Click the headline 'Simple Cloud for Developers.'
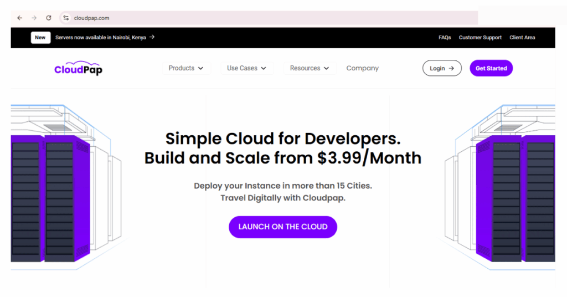567x297 pixels. (x=283, y=139)
